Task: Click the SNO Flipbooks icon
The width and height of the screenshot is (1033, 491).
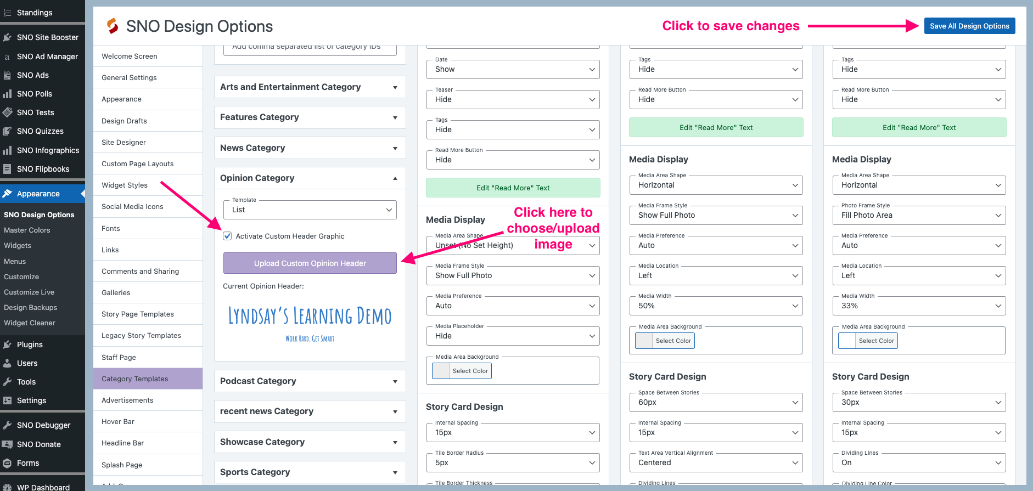Action: coord(7,169)
